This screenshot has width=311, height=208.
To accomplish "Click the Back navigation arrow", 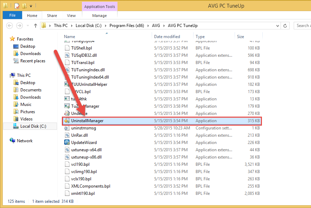I will [10, 26].
